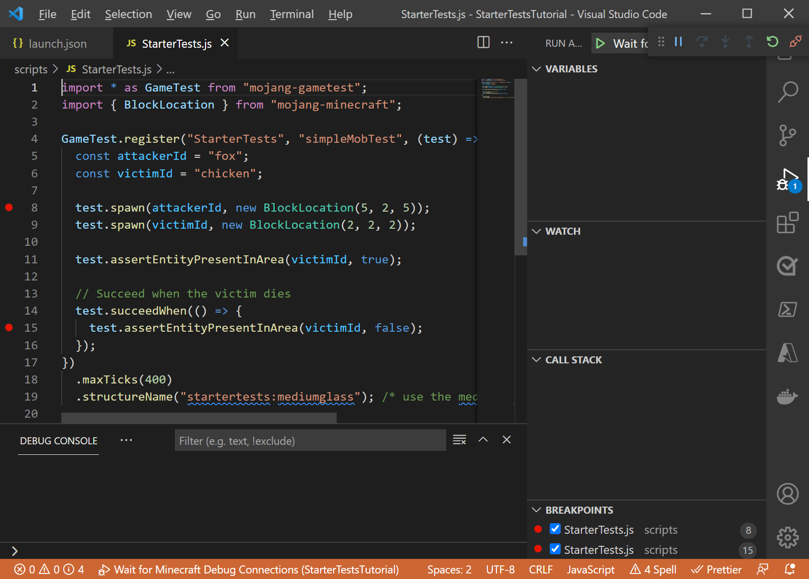Expand the breadcrumb ellipsis symbol
The height and width of the screenshot is (579, 809).
click(171, 69)
